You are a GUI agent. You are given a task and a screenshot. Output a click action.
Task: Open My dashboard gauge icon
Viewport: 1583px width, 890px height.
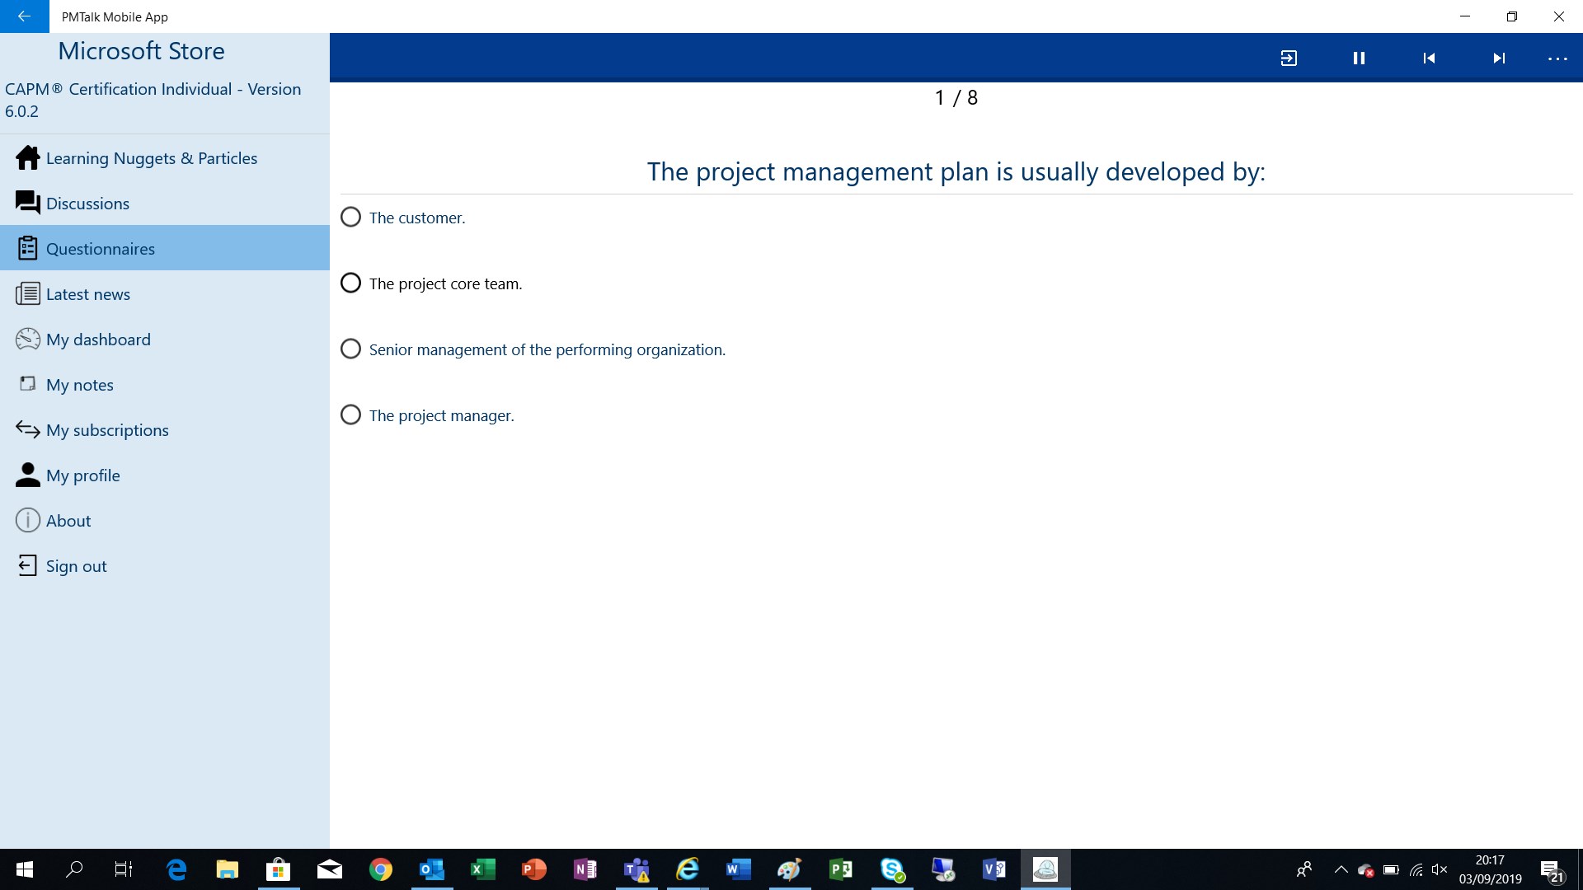click(27, 340)
